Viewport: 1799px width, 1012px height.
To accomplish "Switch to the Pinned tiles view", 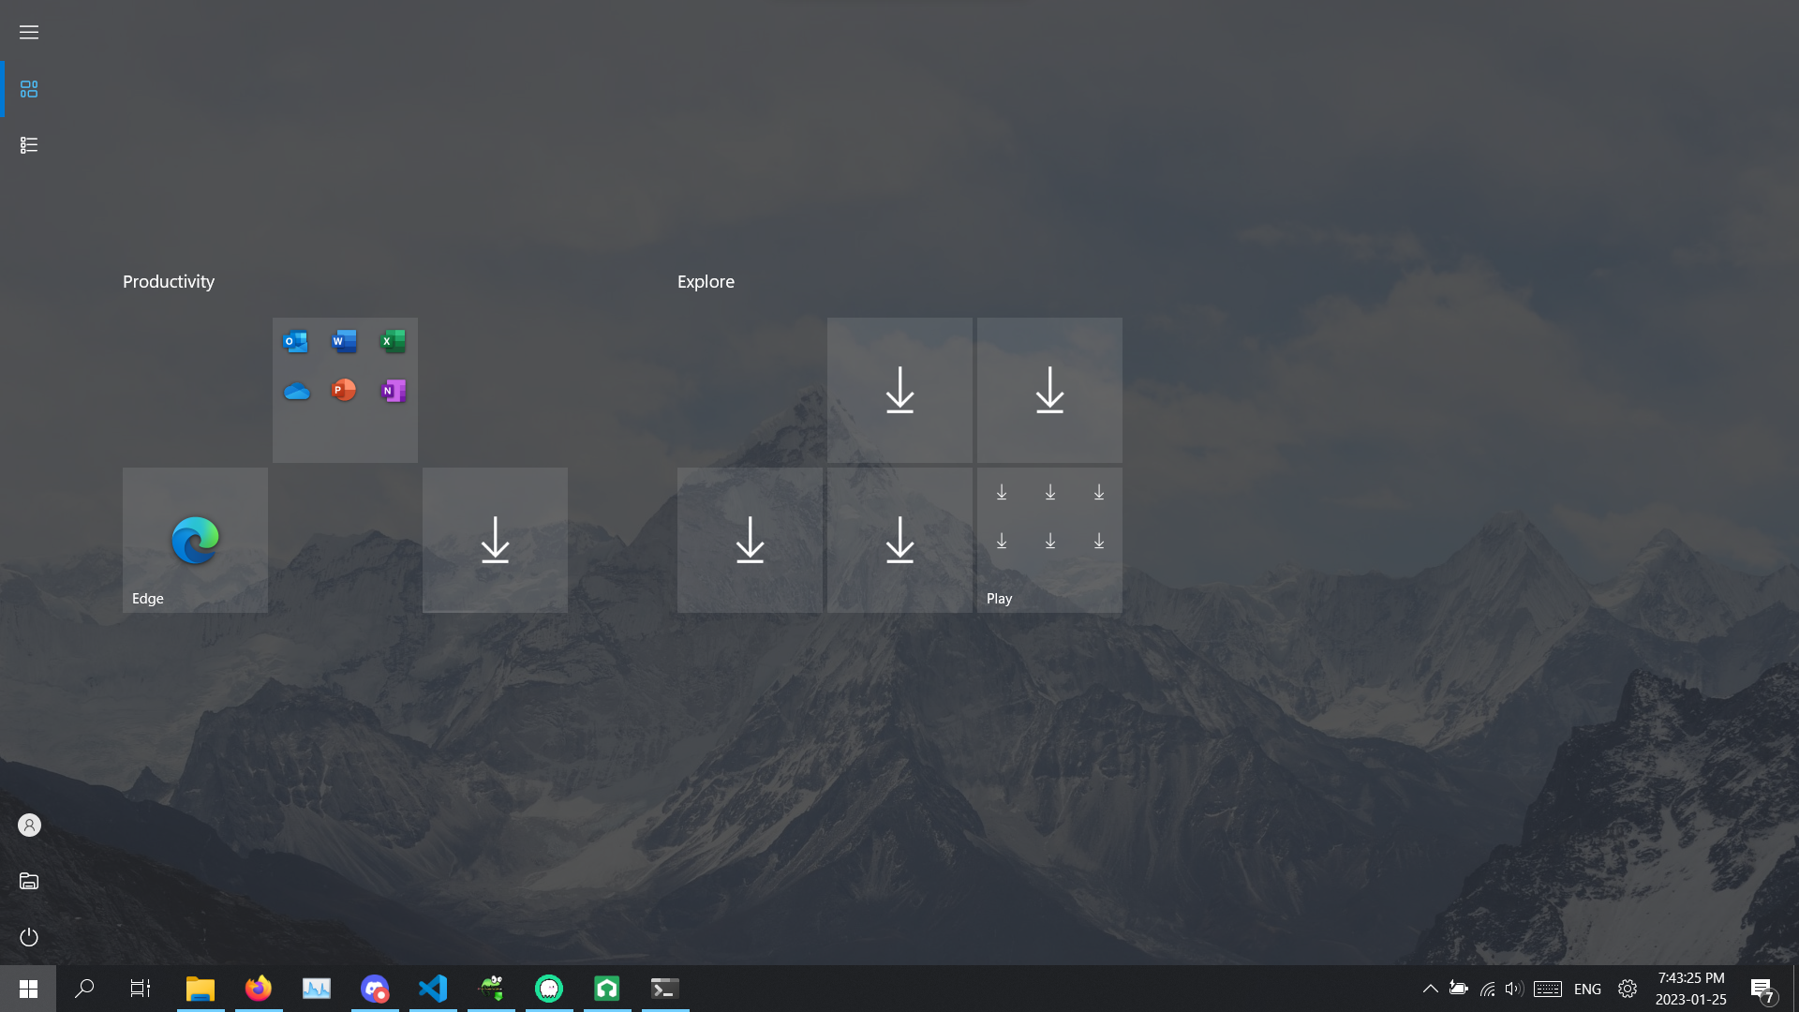I will (x=29, y=89).
